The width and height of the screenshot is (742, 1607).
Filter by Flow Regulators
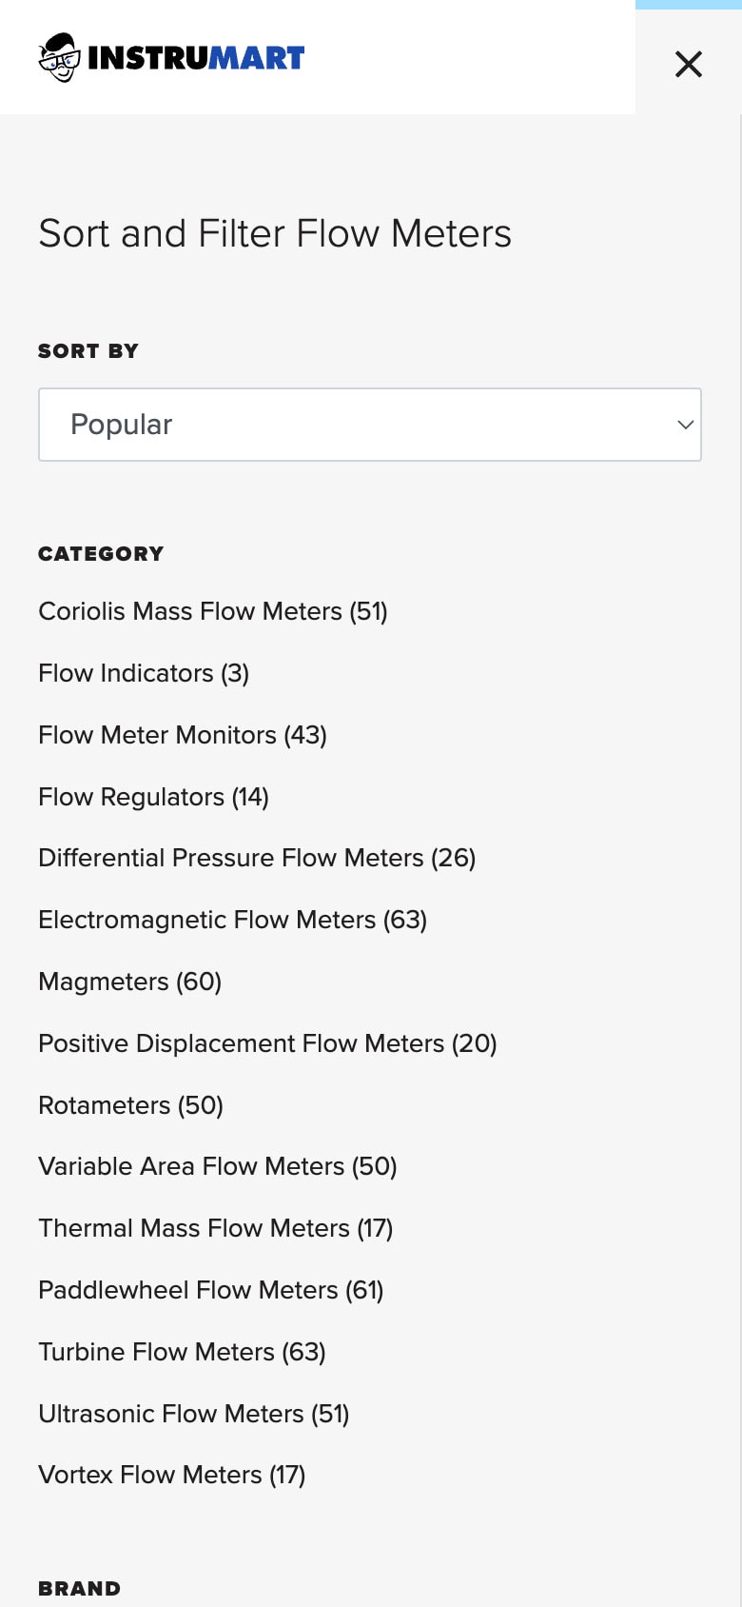tap(154, 797)
